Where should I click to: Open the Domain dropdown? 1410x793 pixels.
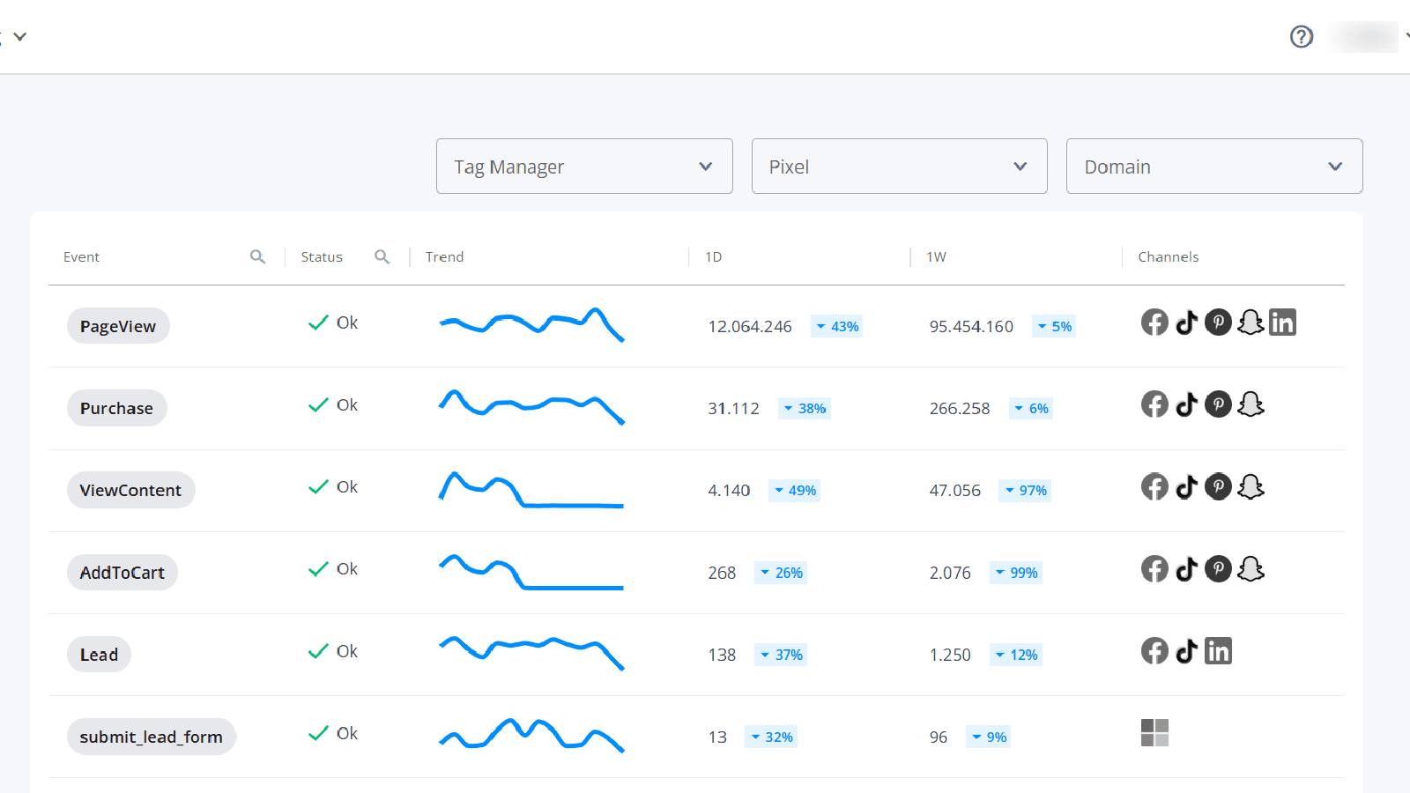coord(1213,166)
